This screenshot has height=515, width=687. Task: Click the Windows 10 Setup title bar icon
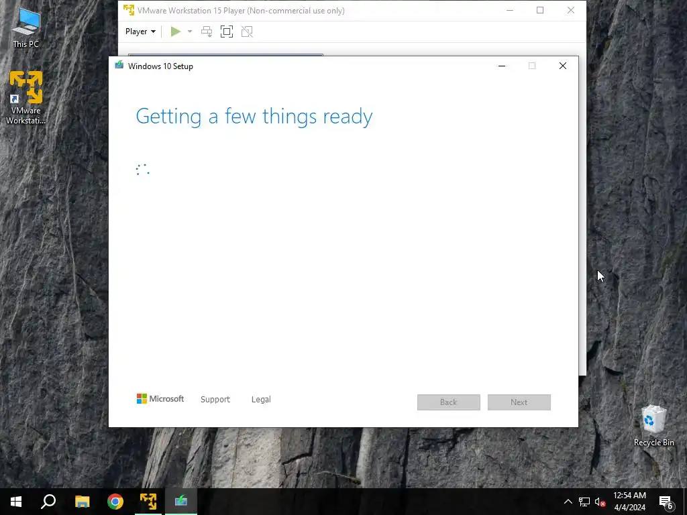(119, 66)
